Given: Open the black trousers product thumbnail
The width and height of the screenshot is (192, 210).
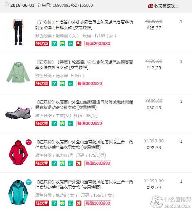Looking at the screenshot, I should coord(18,32).
